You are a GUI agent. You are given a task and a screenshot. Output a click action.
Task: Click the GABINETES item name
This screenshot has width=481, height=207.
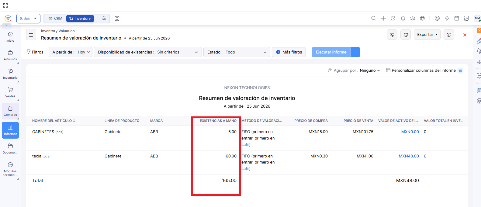tap(43, 132)
